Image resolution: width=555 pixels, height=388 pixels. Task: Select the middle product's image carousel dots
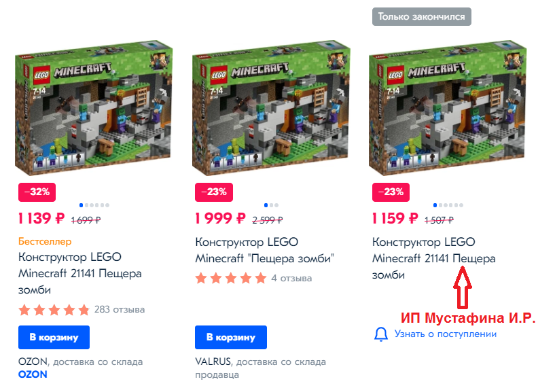[271, 205]
